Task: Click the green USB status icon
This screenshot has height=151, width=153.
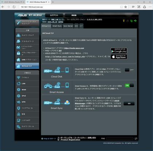Action: [x=135, y=21]
